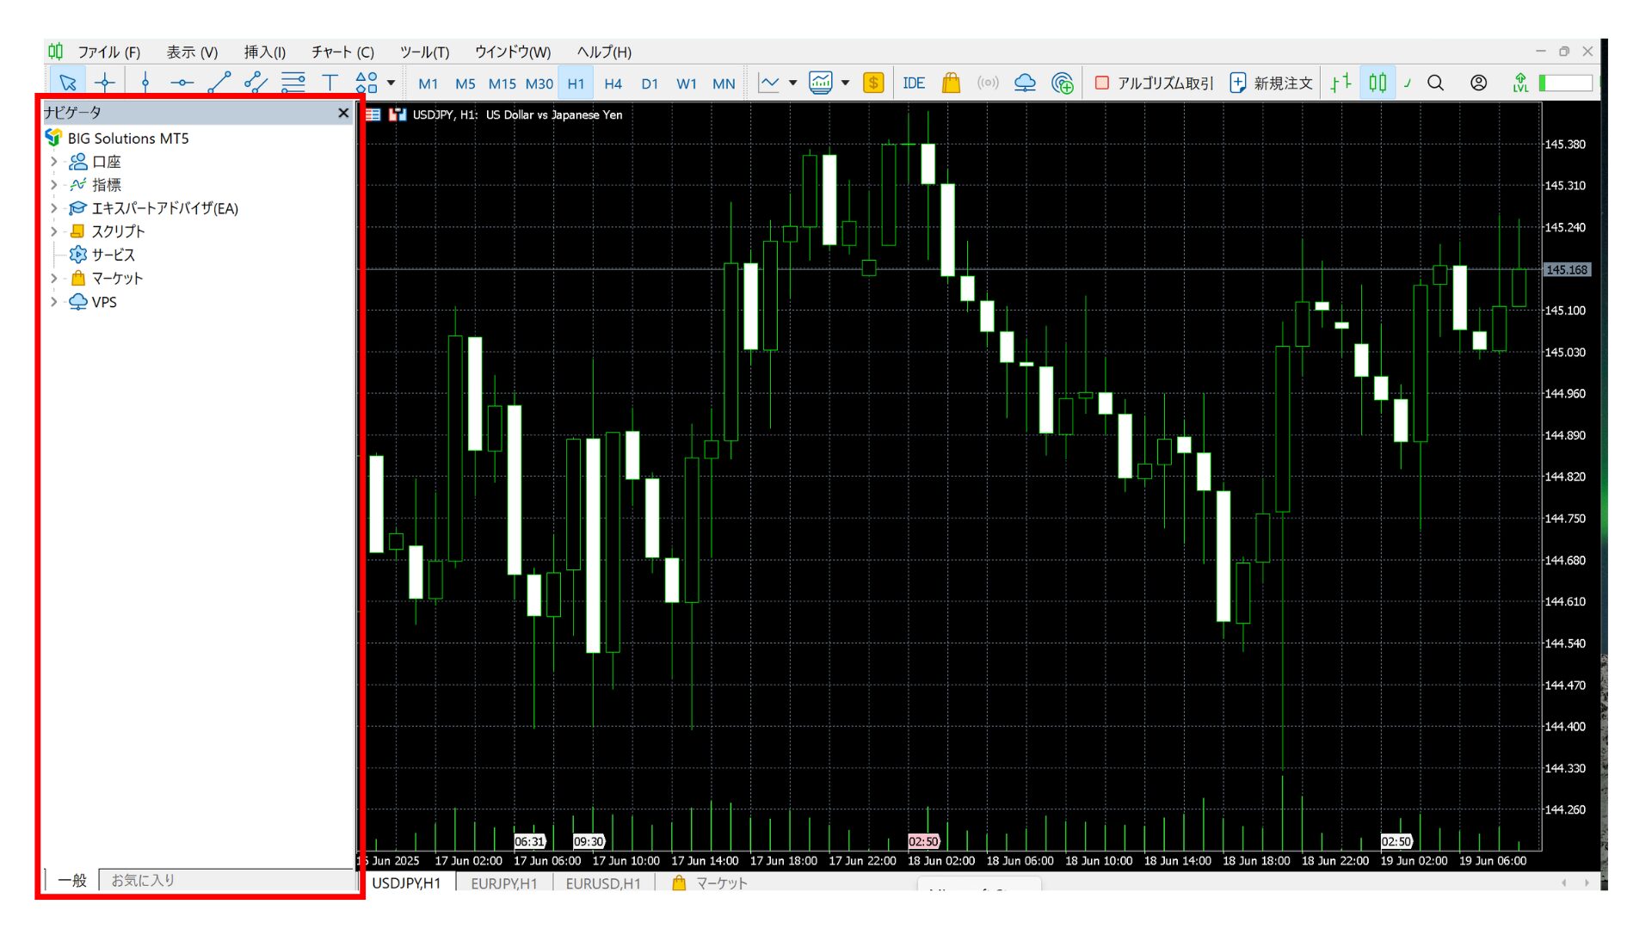The width and height of the screenshot is (1652, 929).
Task: Select the trendline drawing tool
Action: pos(219,83)
